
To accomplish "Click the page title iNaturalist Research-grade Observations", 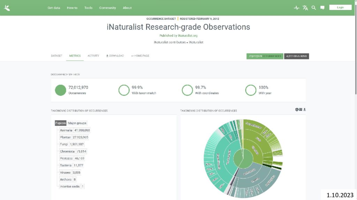I will [x=178, y=27].
